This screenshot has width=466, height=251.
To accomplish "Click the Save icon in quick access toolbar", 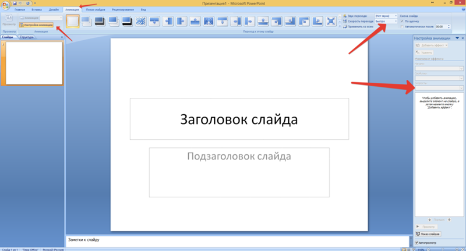I will [15, 3].
